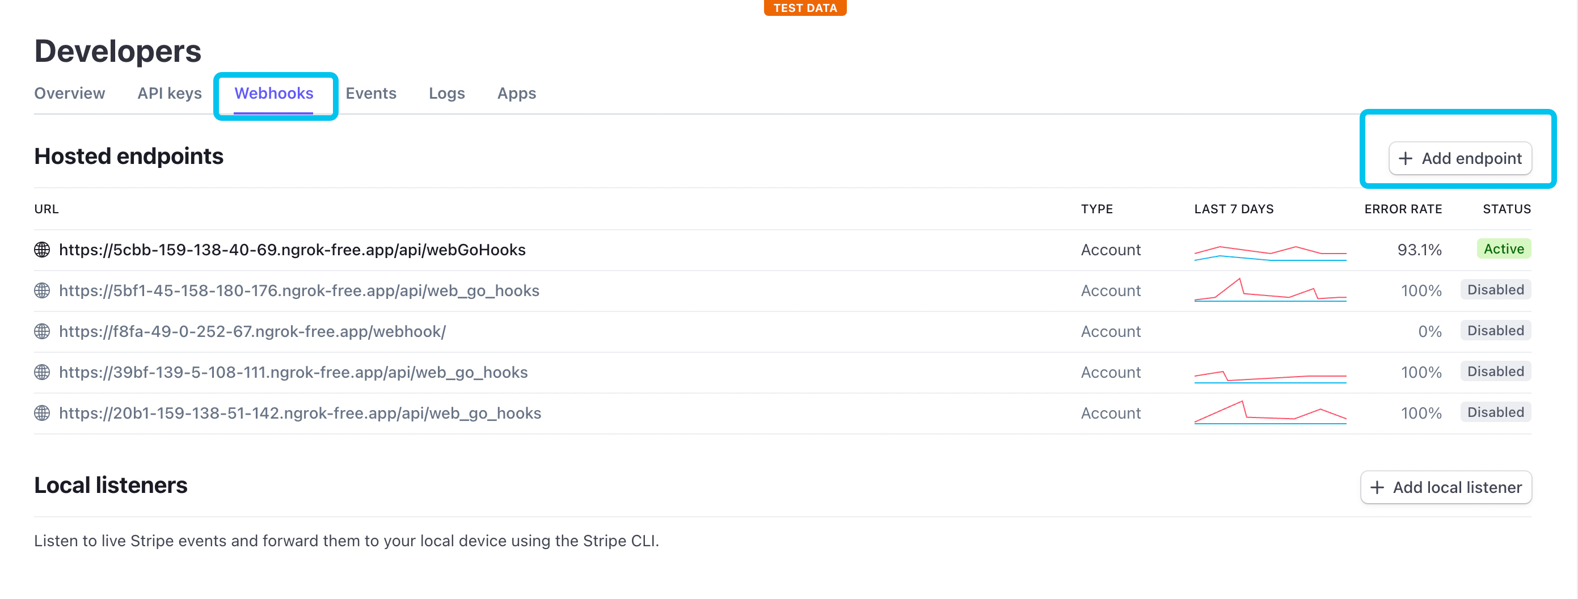Click globe icon beside the 39bf-139-5 endpoint
Image resolution: width=1578 pixels, height=599 pixels.
[x=41, y=372]
